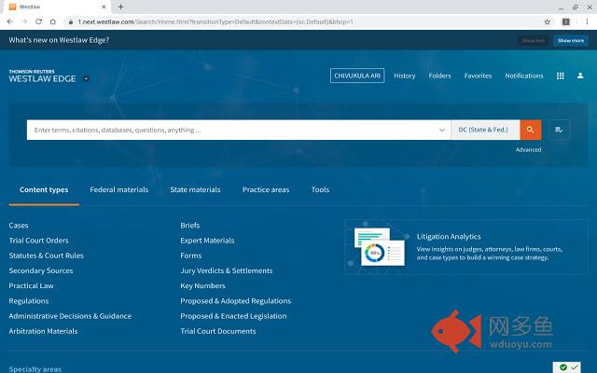Screen dimensions: 597x373
Task: Reload the page in browser
Action: coord(38,21)
